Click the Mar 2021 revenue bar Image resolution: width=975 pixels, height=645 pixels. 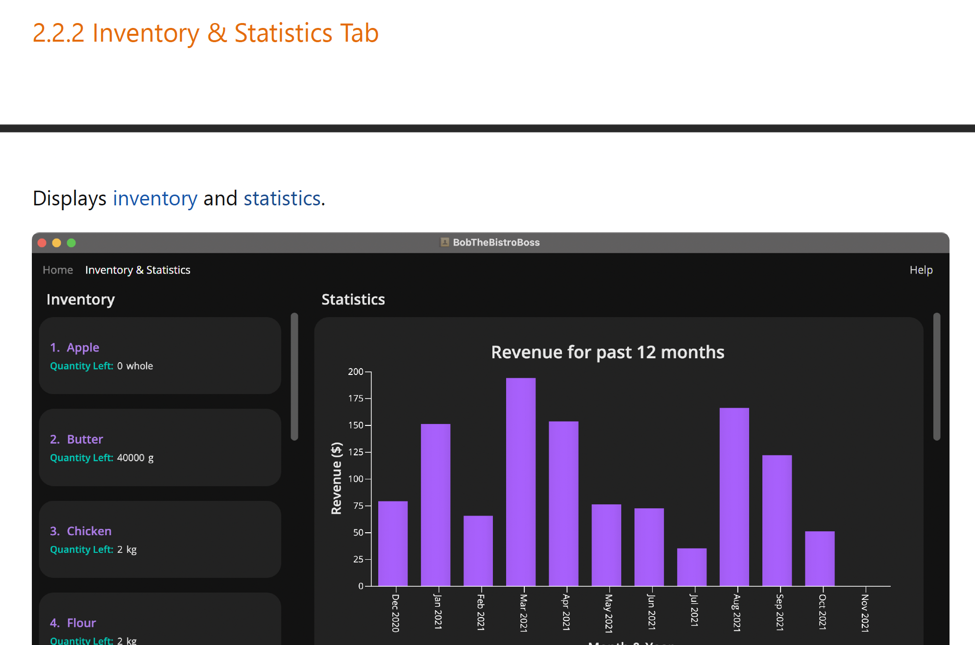pyautogui.click(x=521, y=481)
